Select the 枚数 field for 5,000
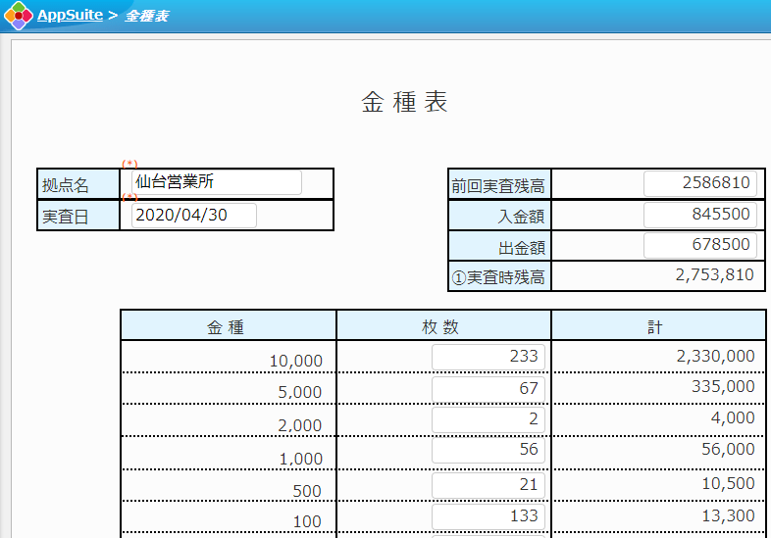Viewport: 771px width, 538px height. coord(488,389)
